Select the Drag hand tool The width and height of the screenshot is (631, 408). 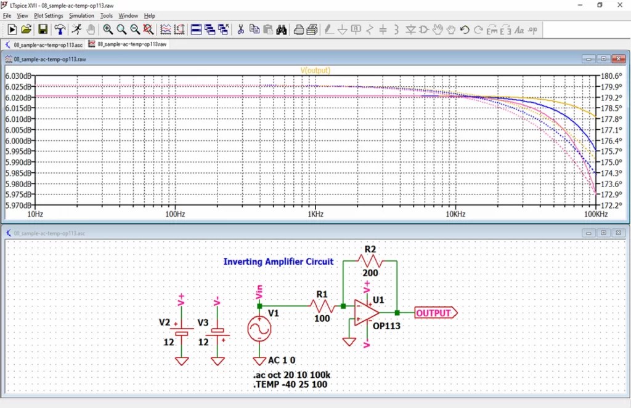[451, 30]
